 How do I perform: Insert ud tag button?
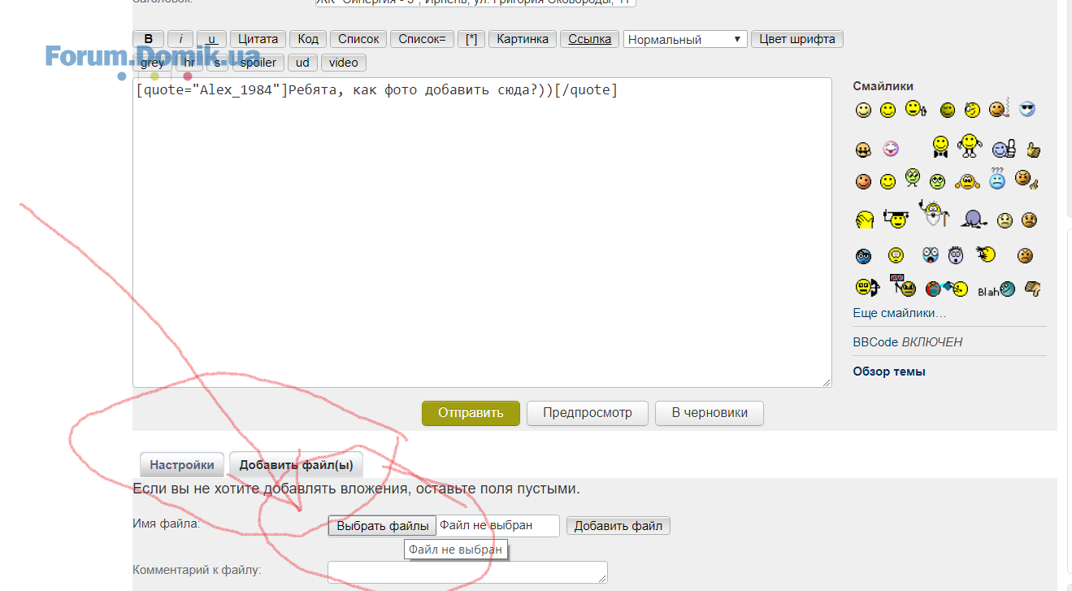click(x=302, y=63)
